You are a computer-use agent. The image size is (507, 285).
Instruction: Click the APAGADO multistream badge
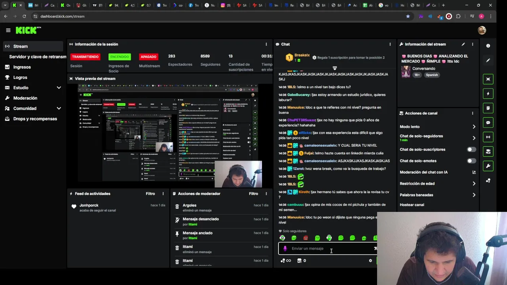point(148,57)
